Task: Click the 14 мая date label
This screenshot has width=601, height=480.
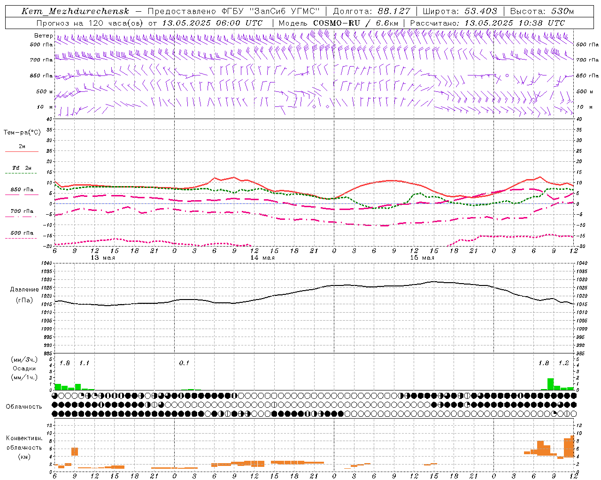Action: click(x=262, y=258)
